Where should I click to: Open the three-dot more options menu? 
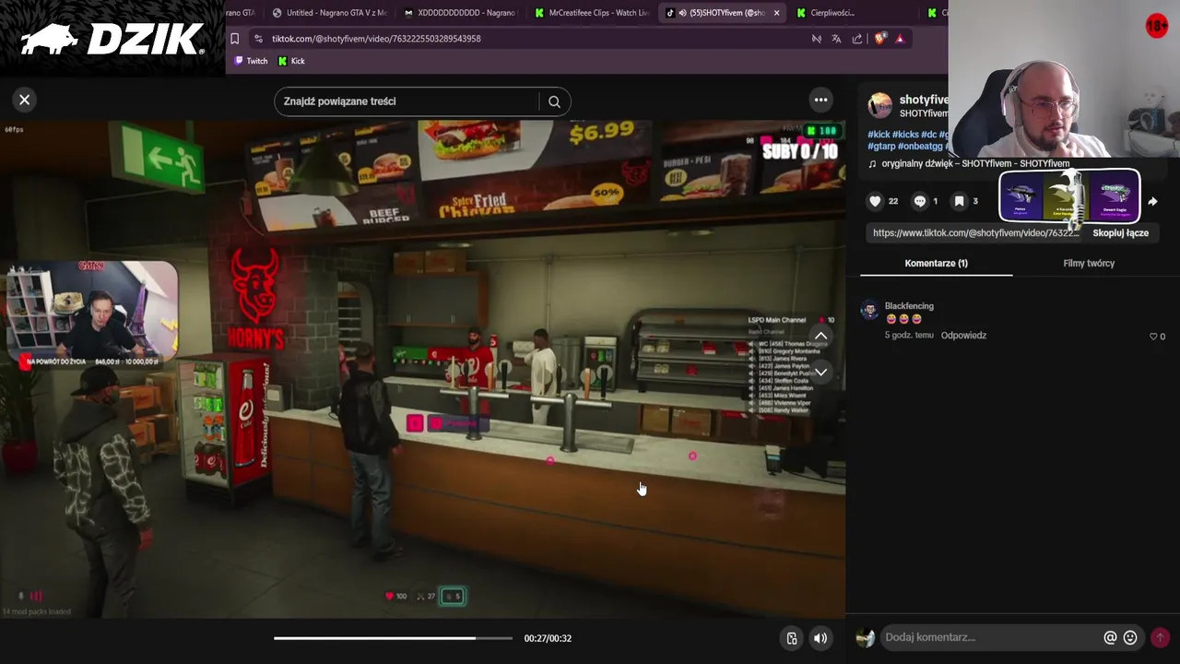[820, 100]
